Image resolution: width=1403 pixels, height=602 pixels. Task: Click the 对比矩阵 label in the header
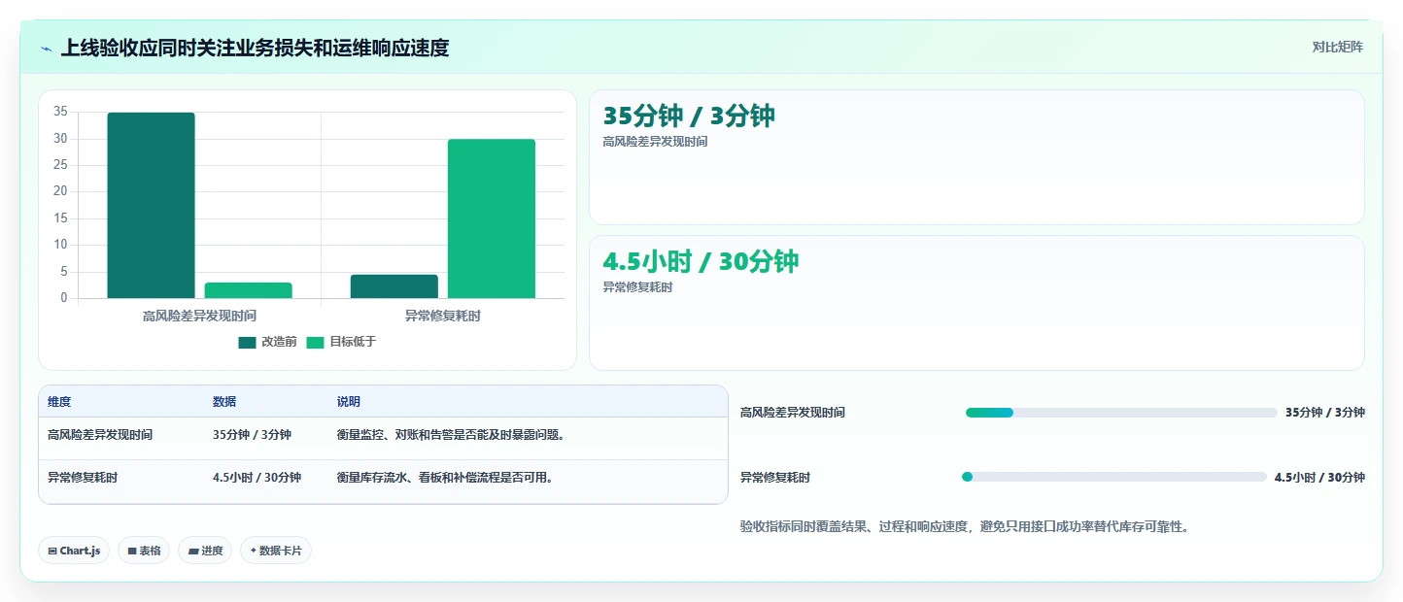coord(1337,48)
